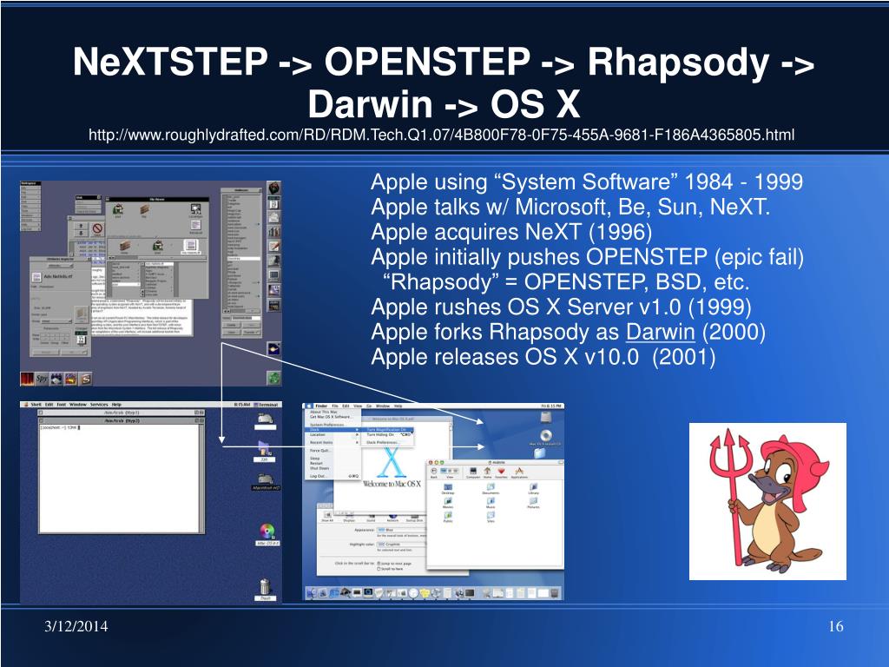Select Turn Hiding On in Dock submenu
This screenshot has width=889, height=667.
388,435
